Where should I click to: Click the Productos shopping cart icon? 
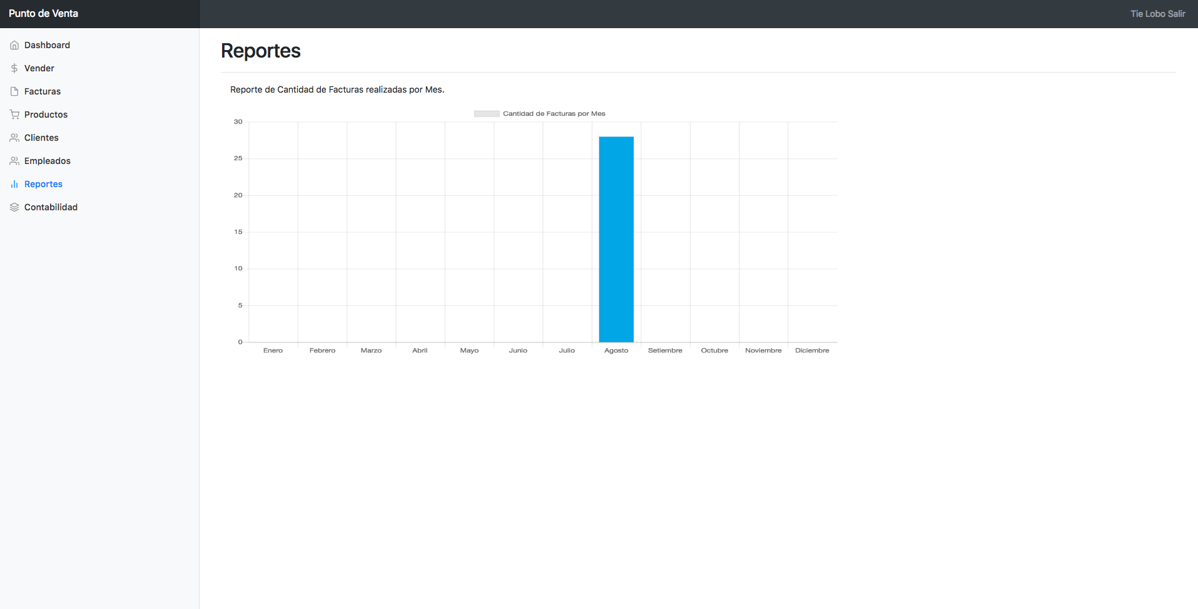pyautogui.click(x=14, y=115)
